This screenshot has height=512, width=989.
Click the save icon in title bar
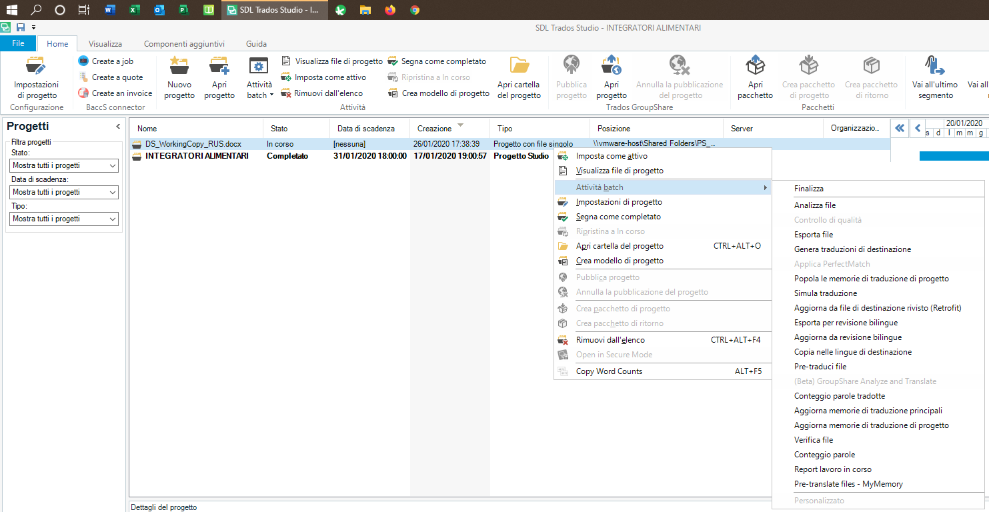click(21, 27)
